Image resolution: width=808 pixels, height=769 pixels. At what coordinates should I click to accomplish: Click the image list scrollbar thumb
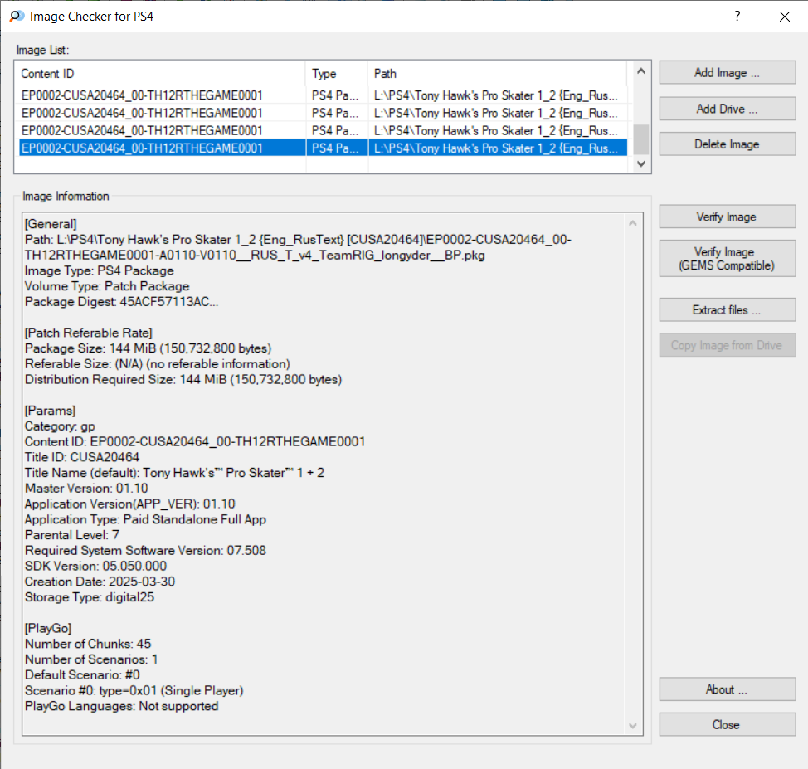(641, 139)
